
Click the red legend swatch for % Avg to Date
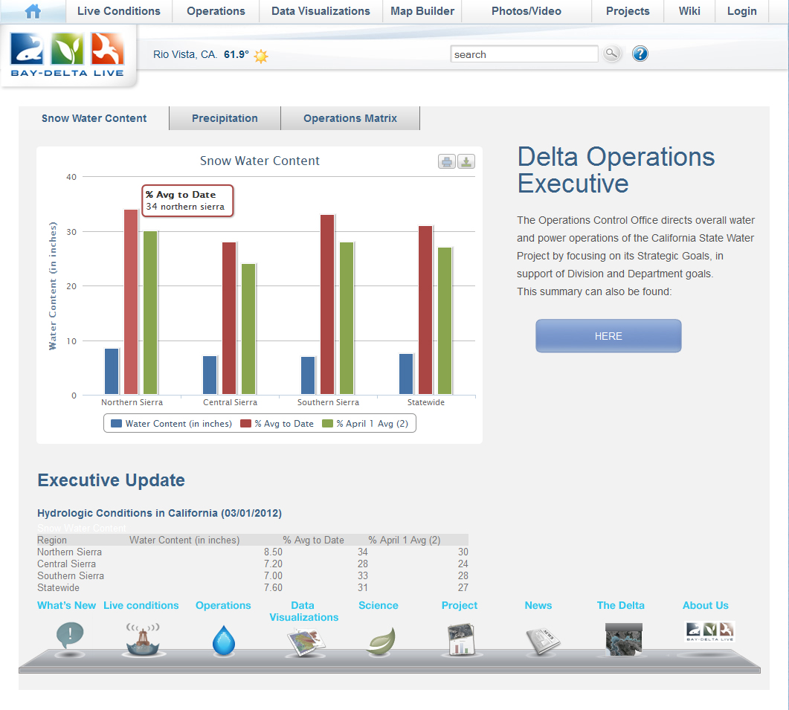245,424
